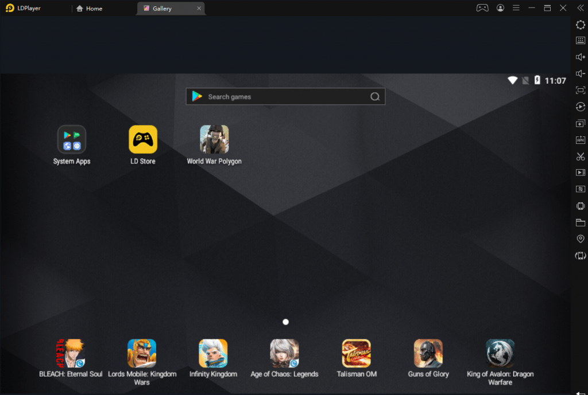Click the Search games input field
The width and height of the screenshot is (588, 395).
[x=285, y=96]
